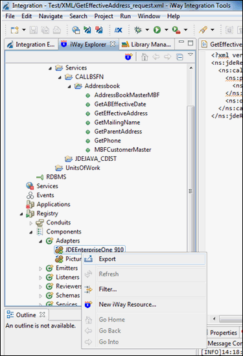Click the globe web service toolbar icon

click(x=76, y=30)
